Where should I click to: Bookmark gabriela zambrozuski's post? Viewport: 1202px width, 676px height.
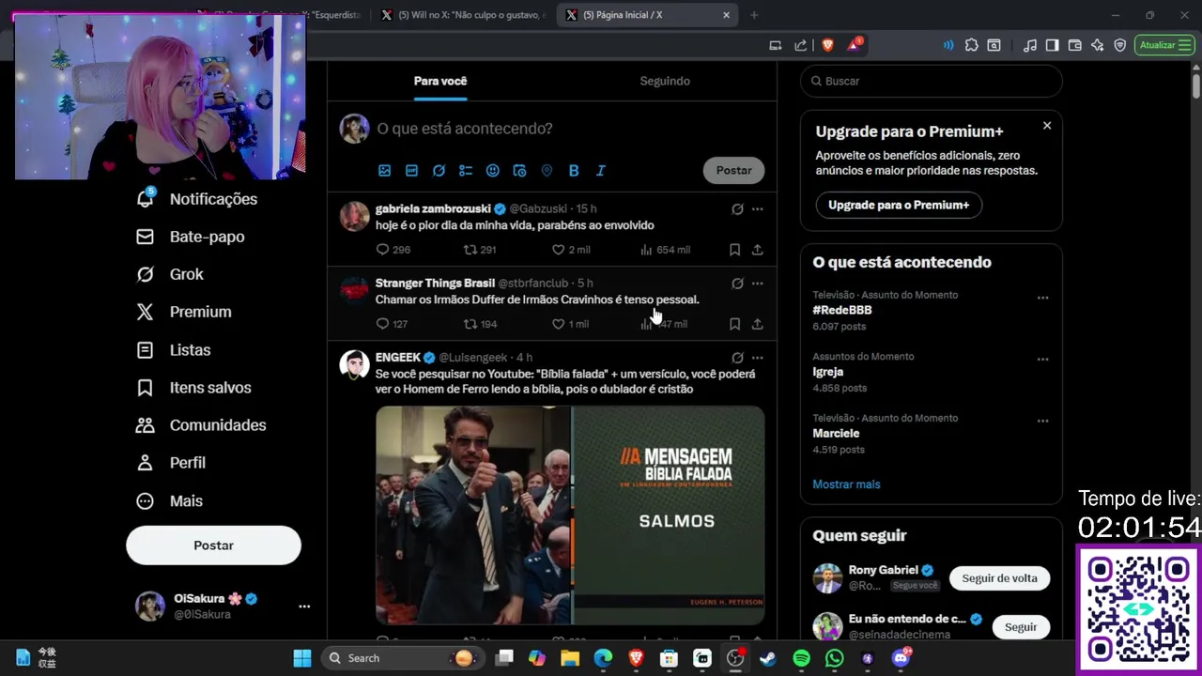[734, 250]
